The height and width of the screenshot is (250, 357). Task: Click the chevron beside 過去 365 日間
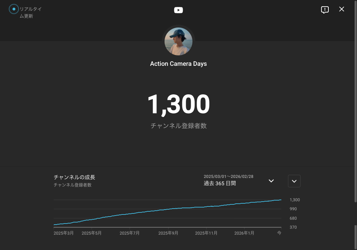pos(271,181)
